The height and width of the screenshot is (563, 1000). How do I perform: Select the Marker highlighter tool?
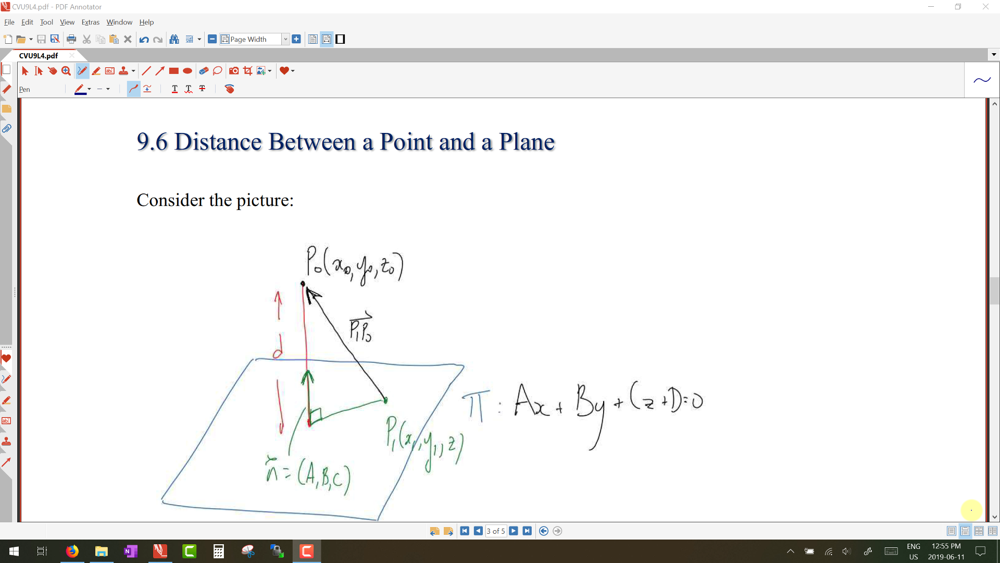(x=96, y=71)
